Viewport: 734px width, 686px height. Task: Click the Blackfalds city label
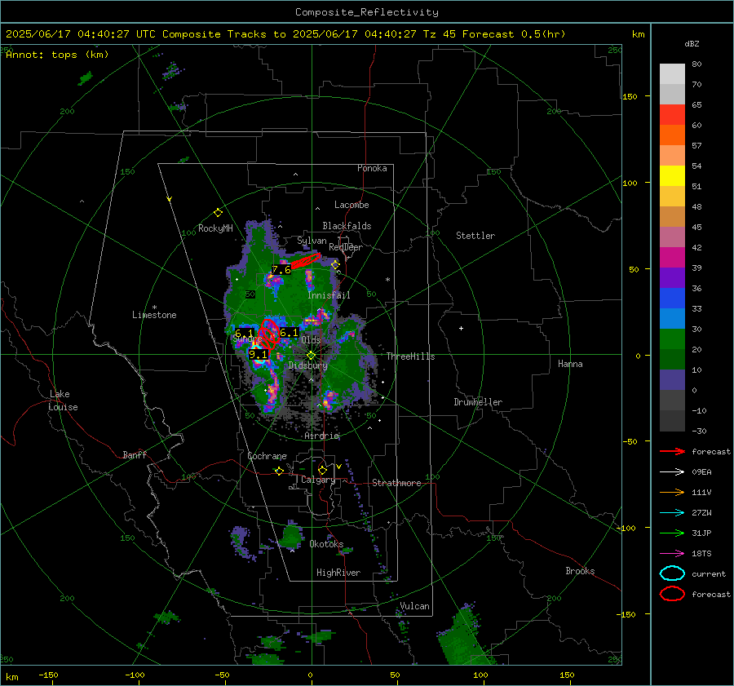point(347,226)
